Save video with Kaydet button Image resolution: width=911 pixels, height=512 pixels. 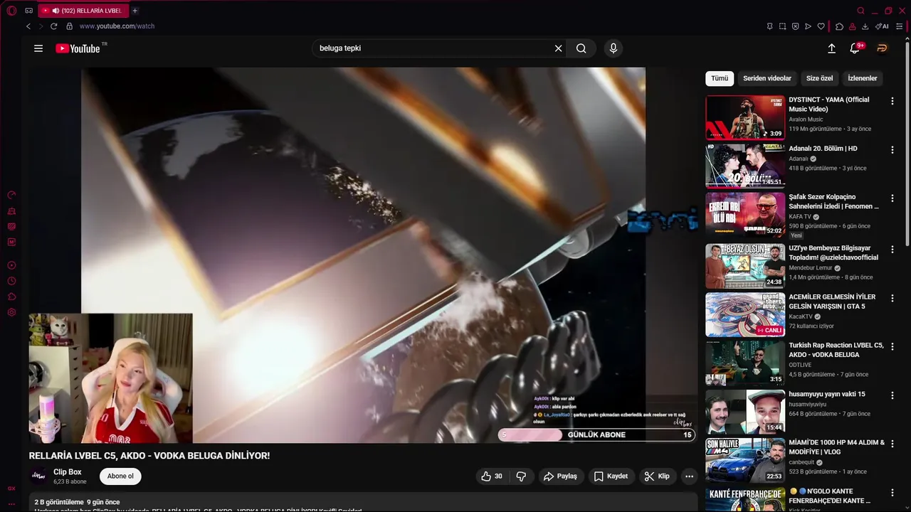[611, 476]
